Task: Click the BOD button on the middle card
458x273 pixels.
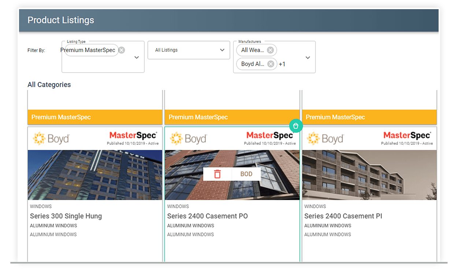Action: (x=246, y=174)
